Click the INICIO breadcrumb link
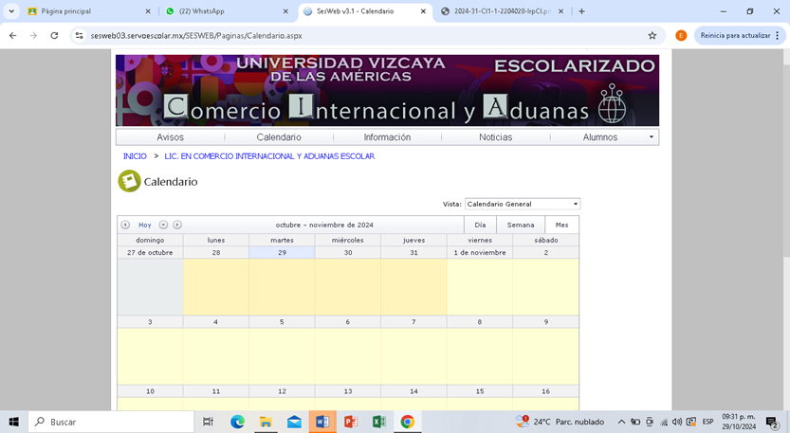790x433 pixels. (x=135, y=156)
